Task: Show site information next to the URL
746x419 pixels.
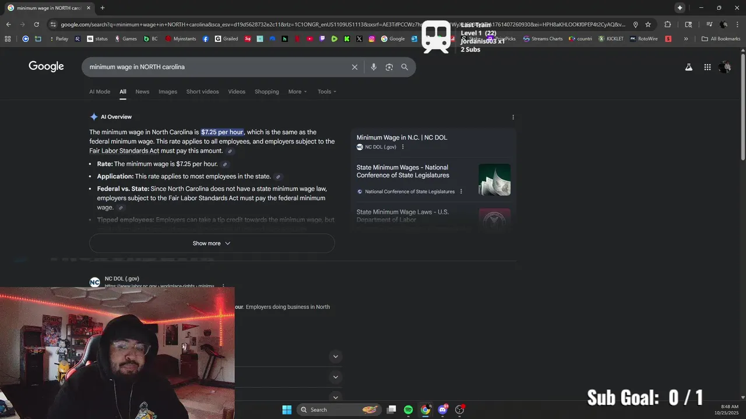Action: click(53, 24)
